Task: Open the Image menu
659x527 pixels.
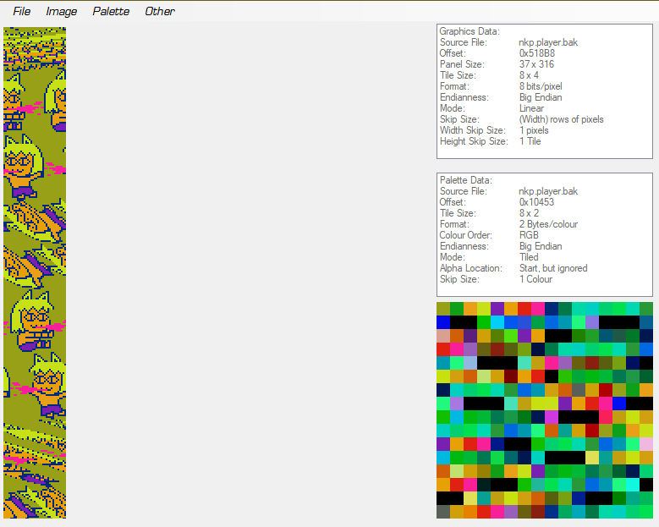Action: click(x=62, y=11)
